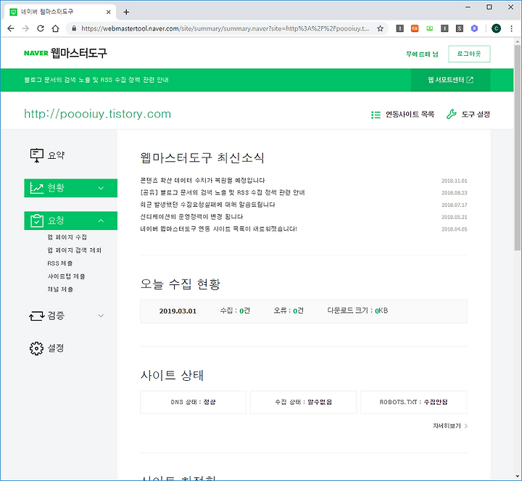Click the green username link beside 로그아웃
This screenshot has width=522, height=481.
[x=422, y=54]
